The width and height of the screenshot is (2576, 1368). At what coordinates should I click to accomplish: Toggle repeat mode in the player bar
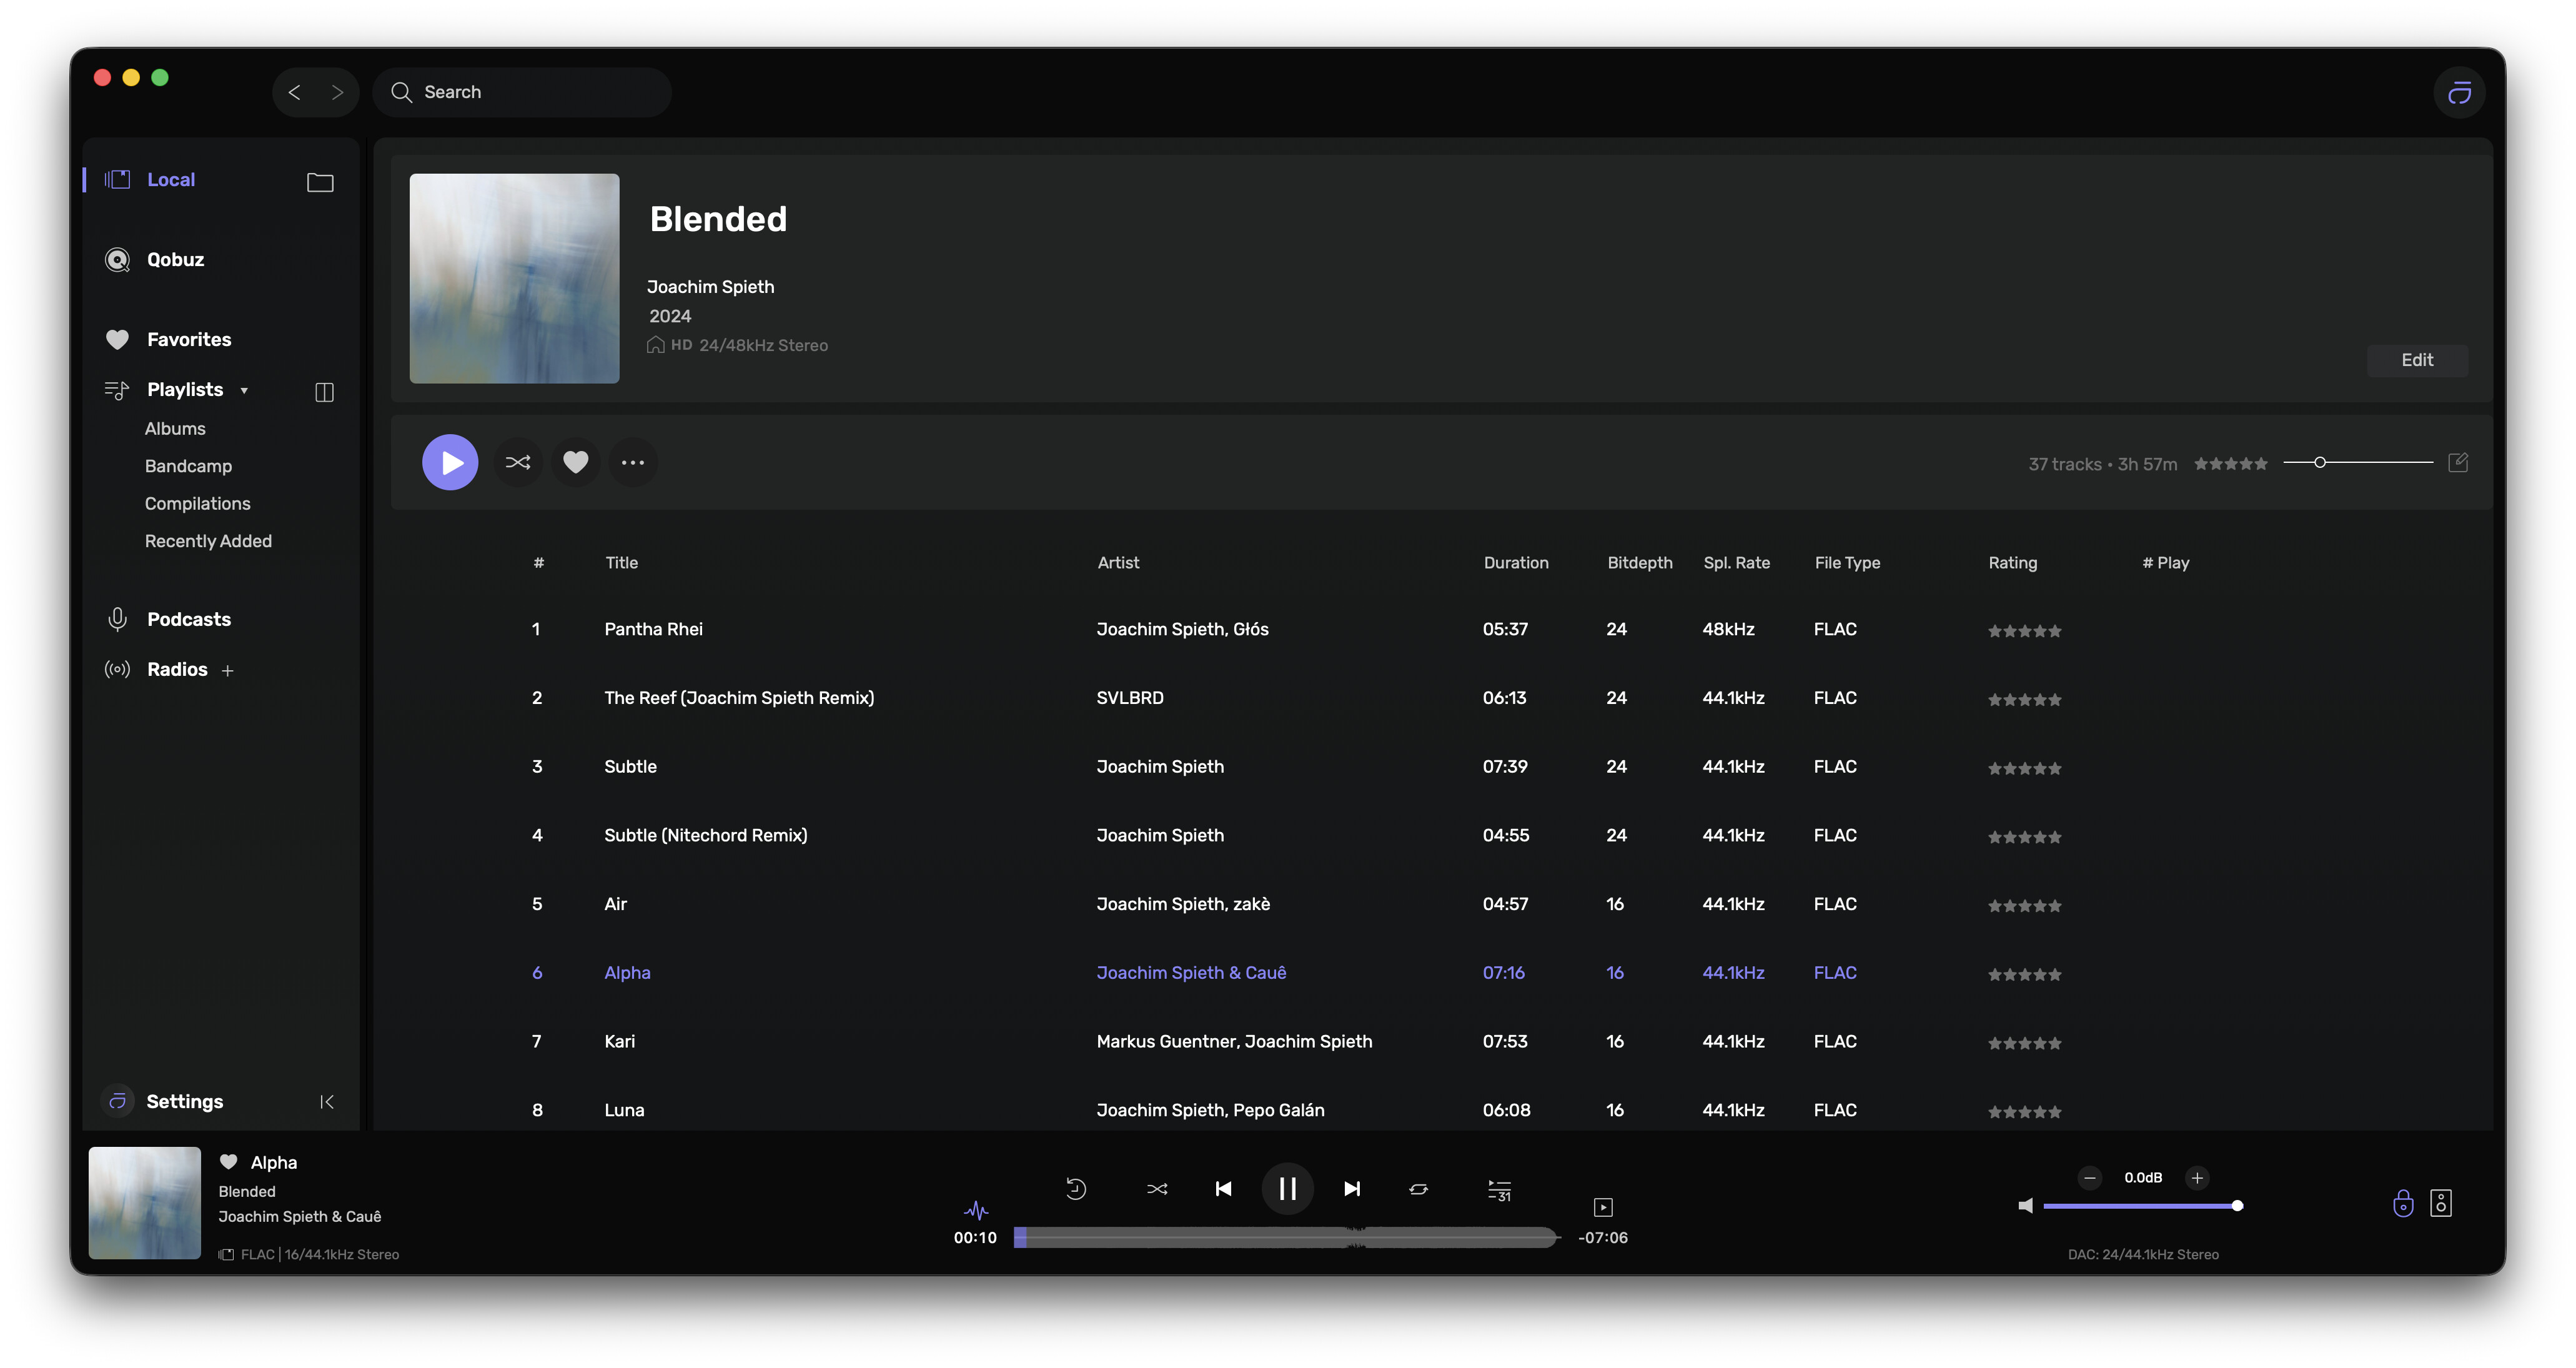(x=1418, y=1189)
